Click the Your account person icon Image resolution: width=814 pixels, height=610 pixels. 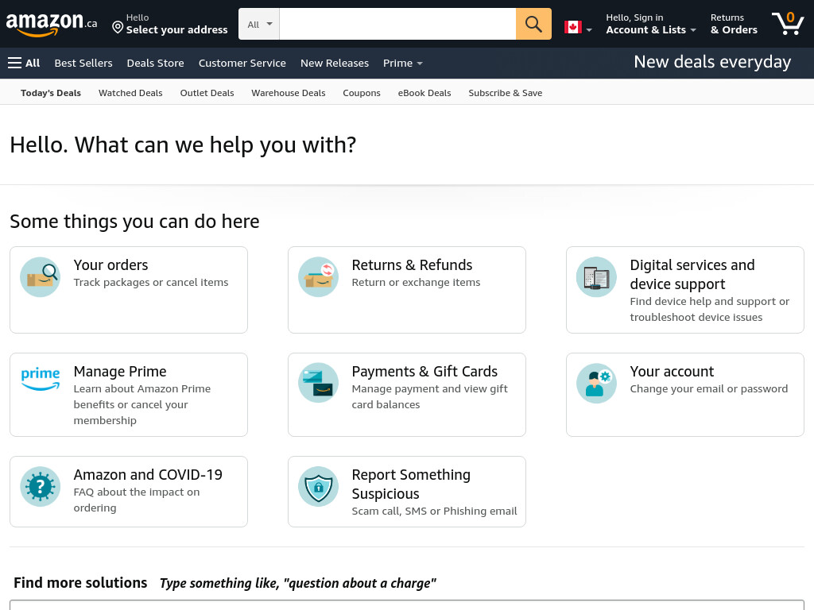tap(596, 383)
